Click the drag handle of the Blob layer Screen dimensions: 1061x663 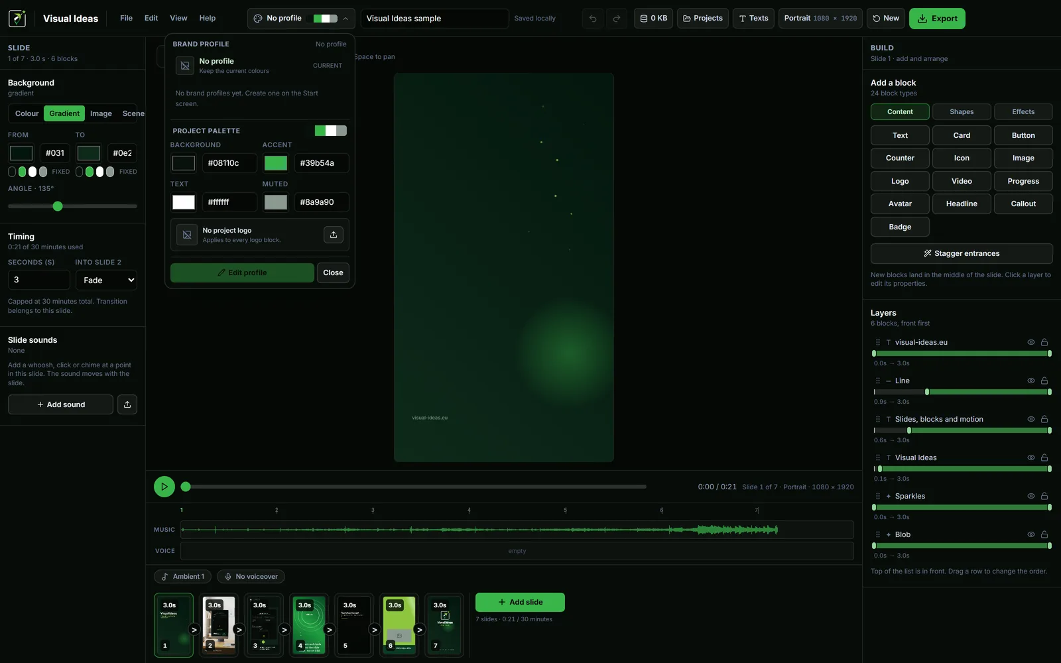point(878,534)
